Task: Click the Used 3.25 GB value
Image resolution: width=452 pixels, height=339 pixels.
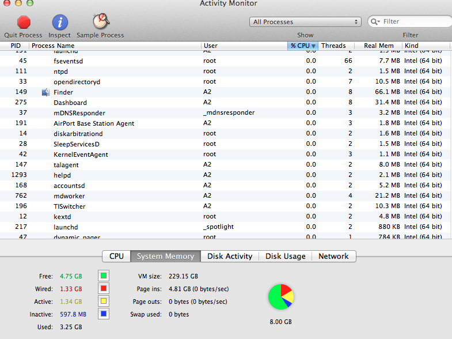Action: click(71, 327)
